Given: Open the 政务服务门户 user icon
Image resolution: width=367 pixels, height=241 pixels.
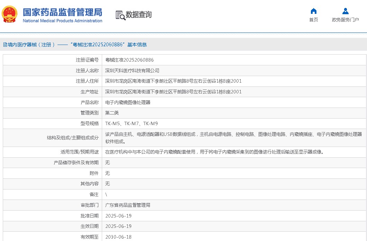Looking at the screenshot, I should click(345, 11).
